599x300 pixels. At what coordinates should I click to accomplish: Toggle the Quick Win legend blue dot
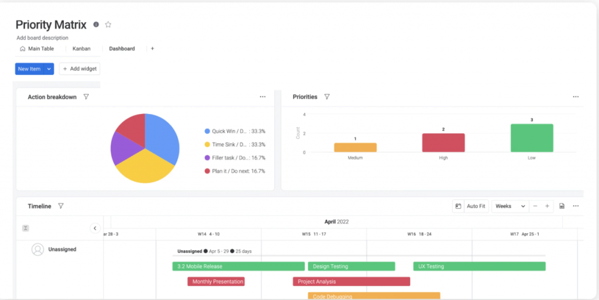click(208, 132)
